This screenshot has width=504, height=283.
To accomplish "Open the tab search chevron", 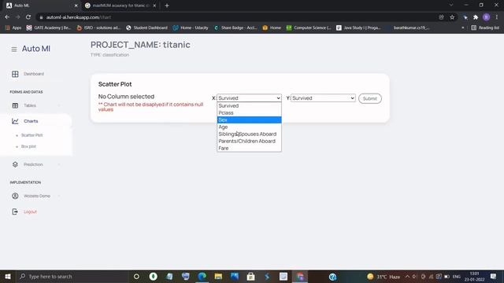I will click(451, 6).
